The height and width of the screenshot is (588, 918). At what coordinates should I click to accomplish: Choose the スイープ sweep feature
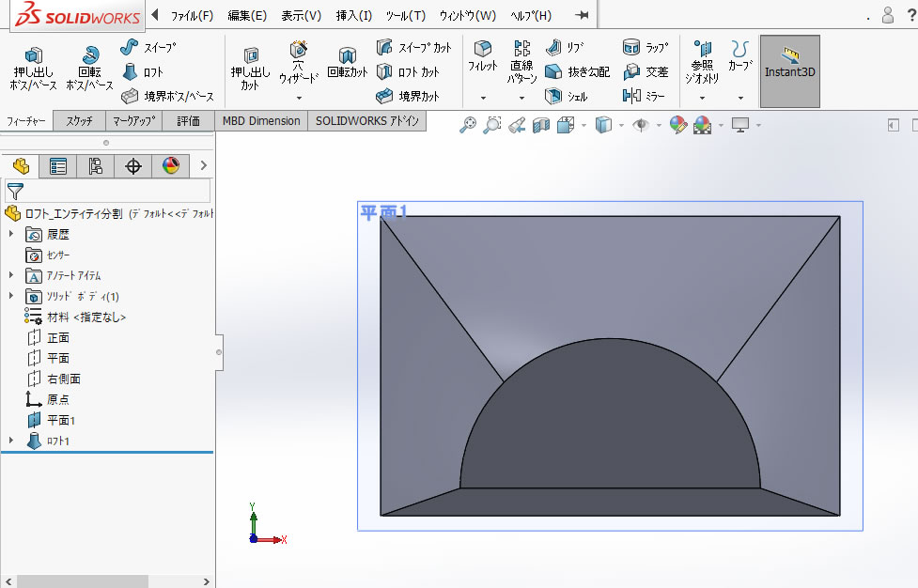pos(148,47)
